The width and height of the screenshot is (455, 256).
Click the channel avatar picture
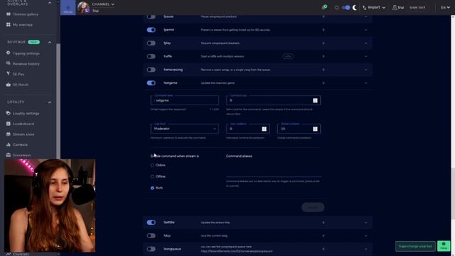[83, 8]
